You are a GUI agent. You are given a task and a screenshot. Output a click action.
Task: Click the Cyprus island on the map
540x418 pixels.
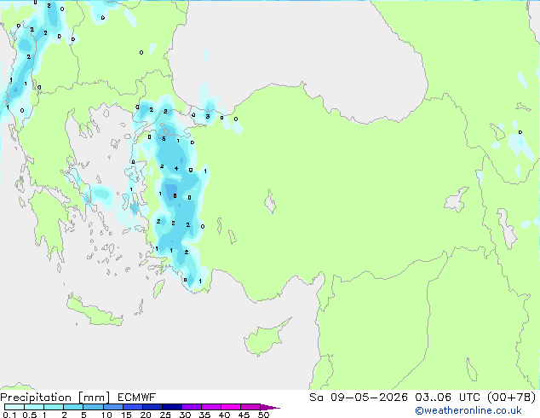265,339
